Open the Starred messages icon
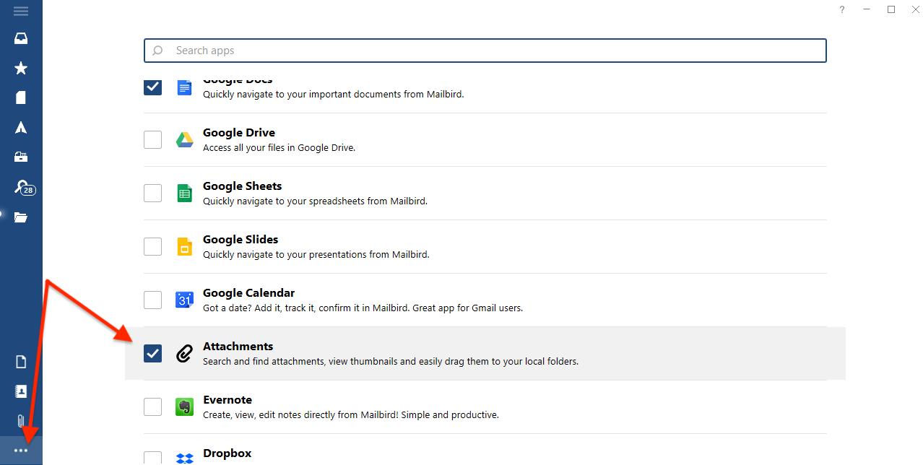 coord(21,68)
